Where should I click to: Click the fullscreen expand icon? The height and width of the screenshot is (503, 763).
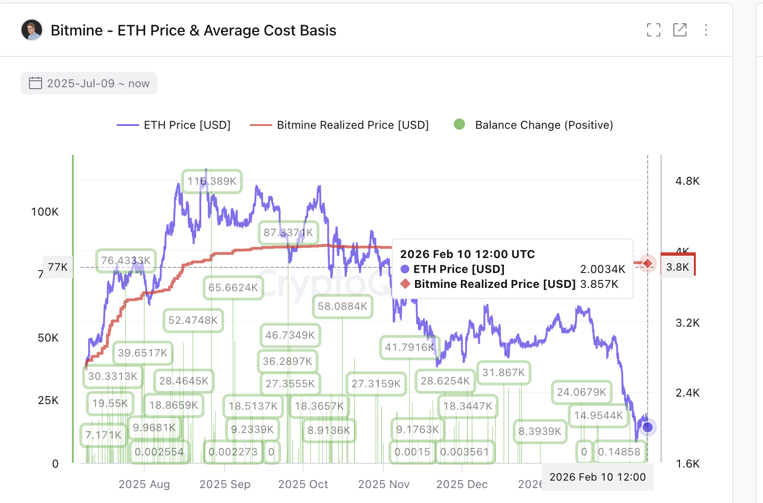pyautogui.click(x=654, y=30)
